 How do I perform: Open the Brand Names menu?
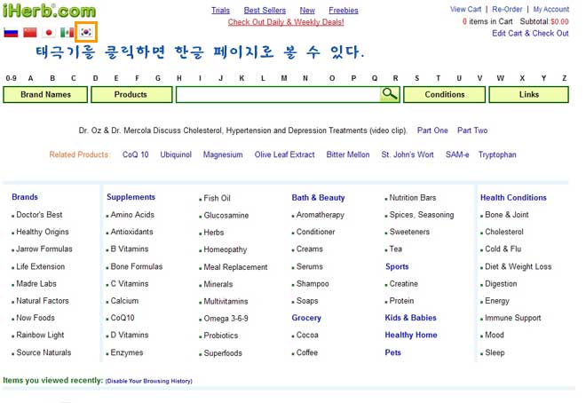pyautogui.click(x=45, y=94)
